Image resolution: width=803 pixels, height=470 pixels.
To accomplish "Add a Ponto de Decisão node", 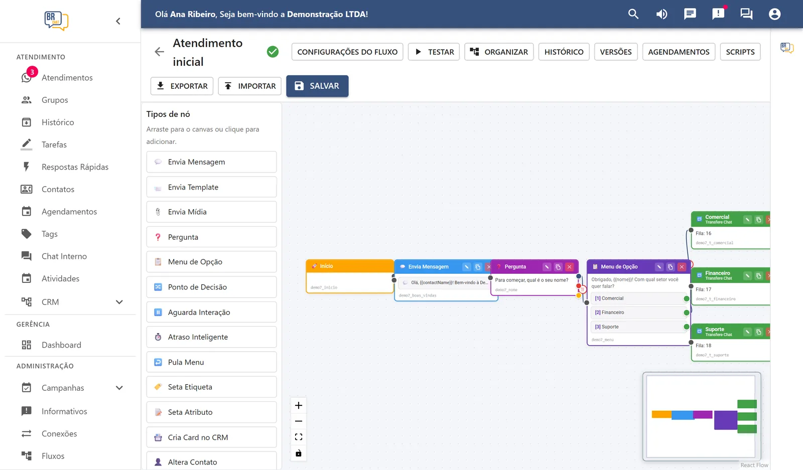I will point(211,287).
